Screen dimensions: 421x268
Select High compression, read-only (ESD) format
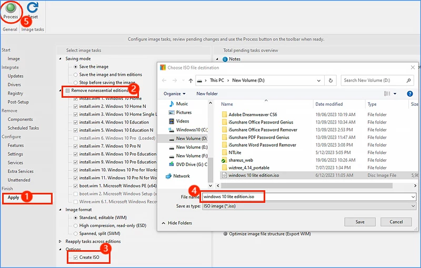tap(75, 225)
